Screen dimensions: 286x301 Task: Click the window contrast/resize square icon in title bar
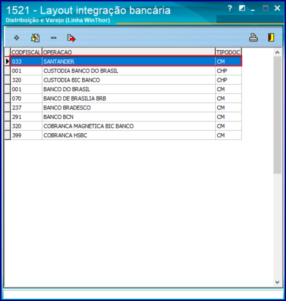point(242,8)
